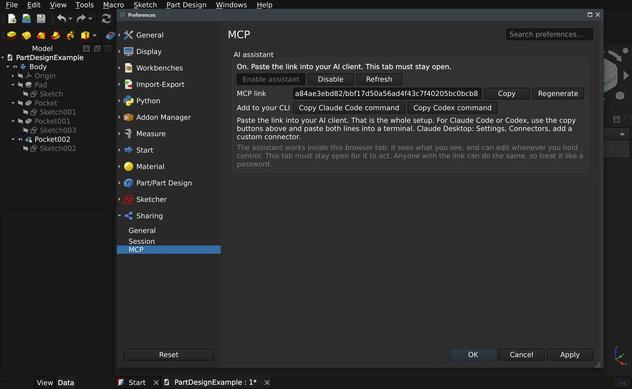Hide the Body using its eye icon
The image size is (632, 389).
point(15,67)
